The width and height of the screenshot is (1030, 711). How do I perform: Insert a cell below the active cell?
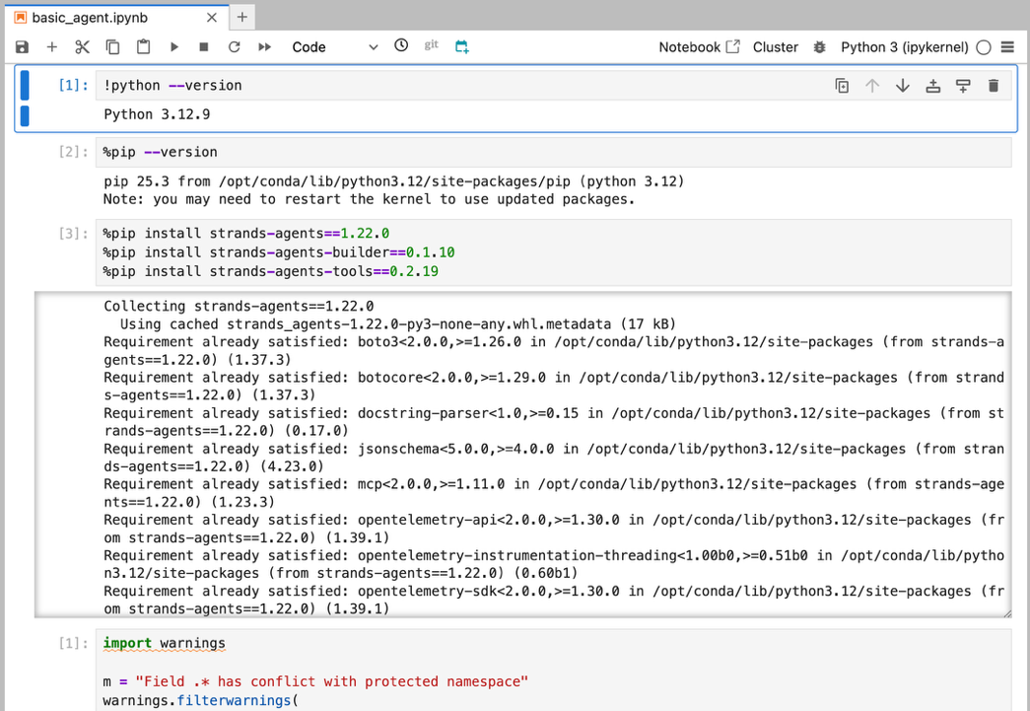(x=963, y=86)
